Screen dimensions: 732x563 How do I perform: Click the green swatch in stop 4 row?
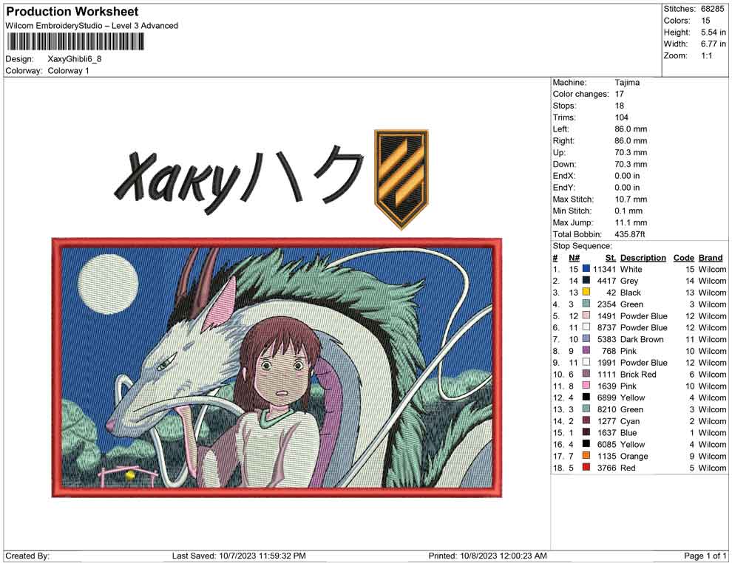click(586, 304)
